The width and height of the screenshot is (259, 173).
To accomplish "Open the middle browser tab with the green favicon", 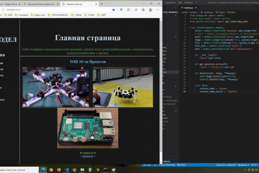I will tap(41, 4).
